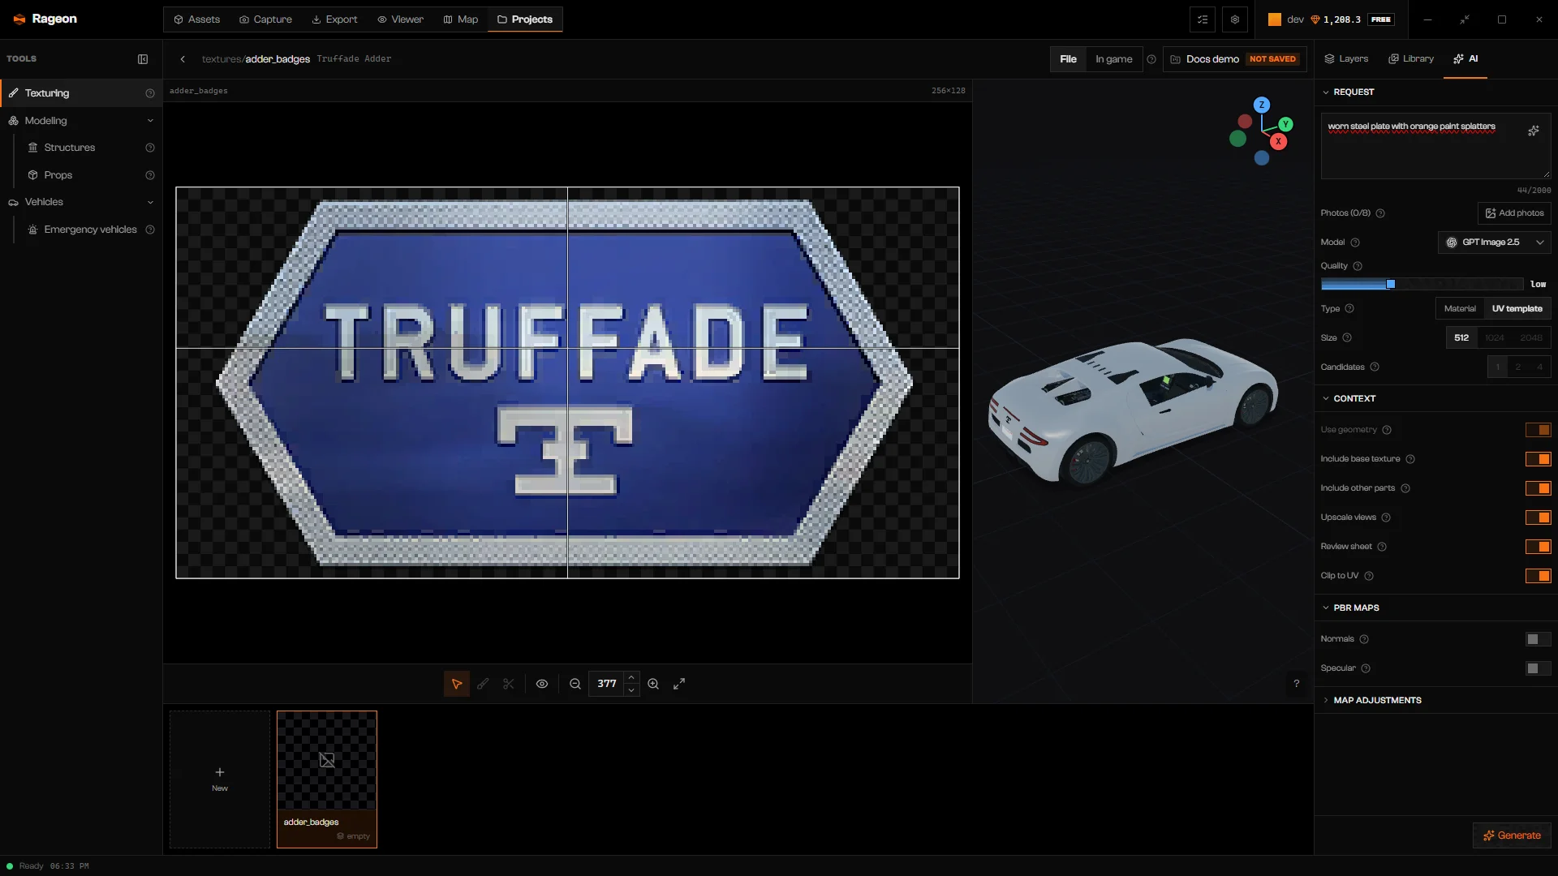1558x876 pixels.
Task: Increase zoom value with up stepper
Action: (631, 677)
